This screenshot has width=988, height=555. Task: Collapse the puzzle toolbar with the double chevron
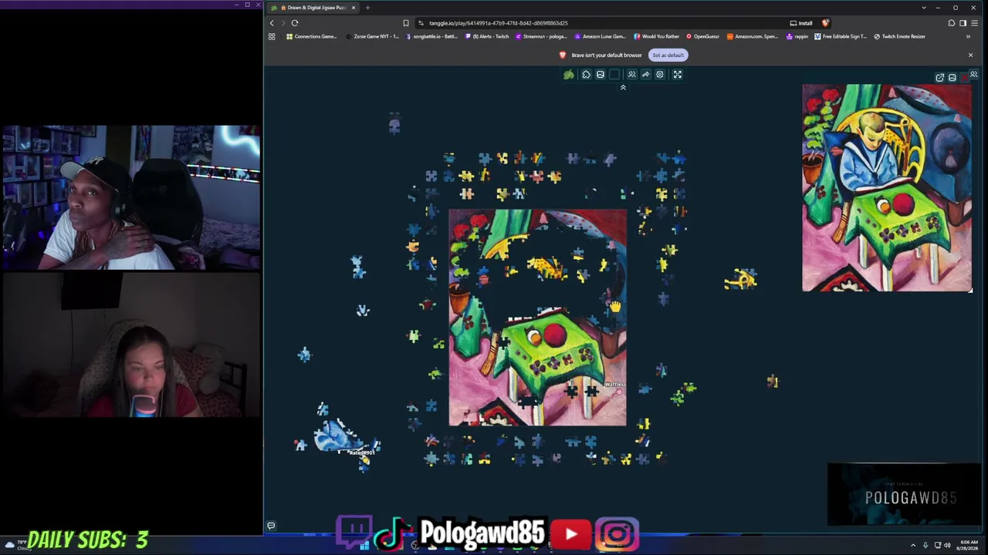click(623, 87)
